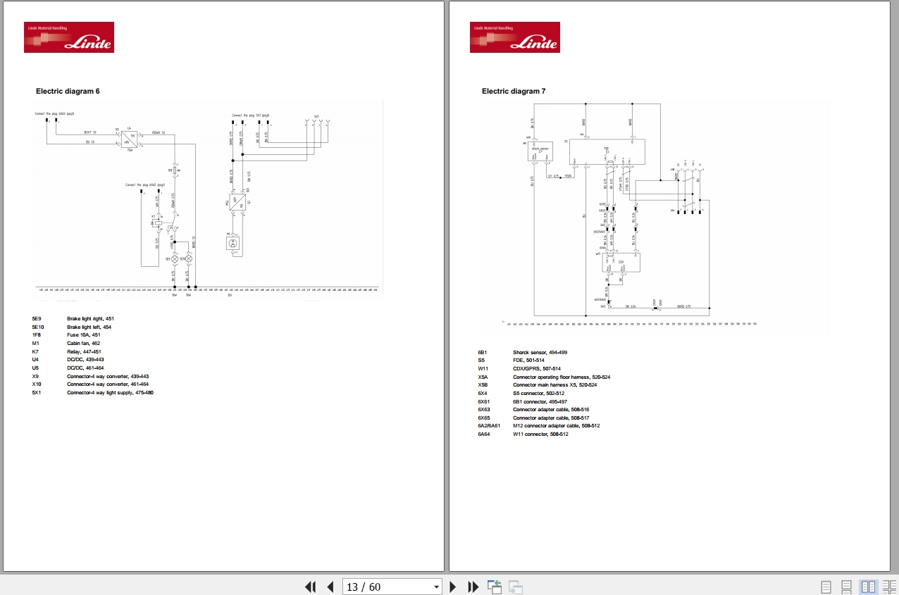The image size is (899, 595).
Task: Go to the previous page
Action: (330, 587)
